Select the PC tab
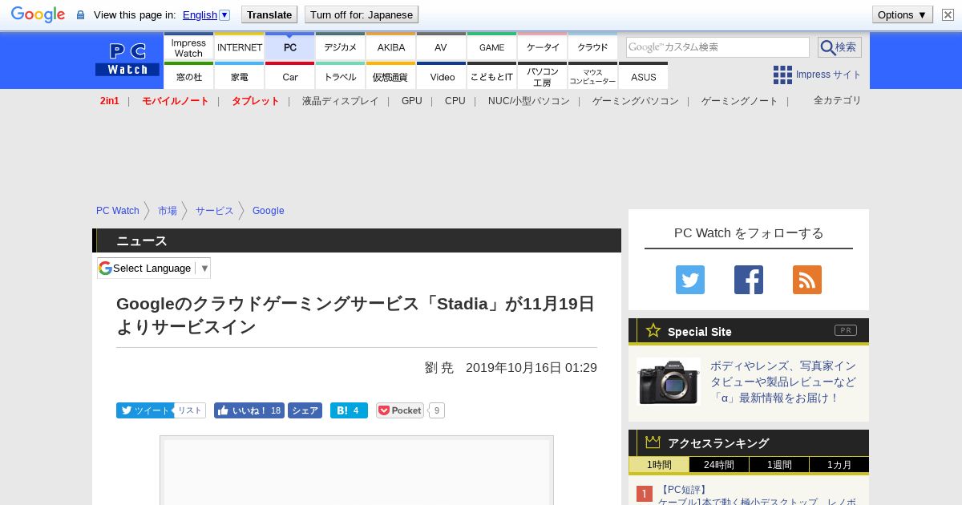The width and height of the screenshot is (962, 505). click(x=290, y=47)
